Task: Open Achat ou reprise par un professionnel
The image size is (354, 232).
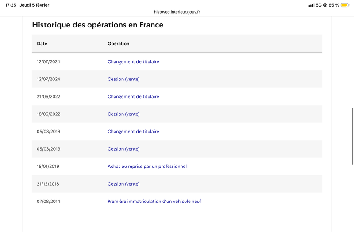Action: 147,166
